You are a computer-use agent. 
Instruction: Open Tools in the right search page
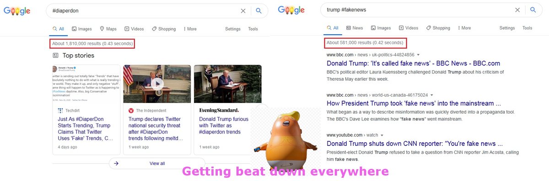(527, 28)
